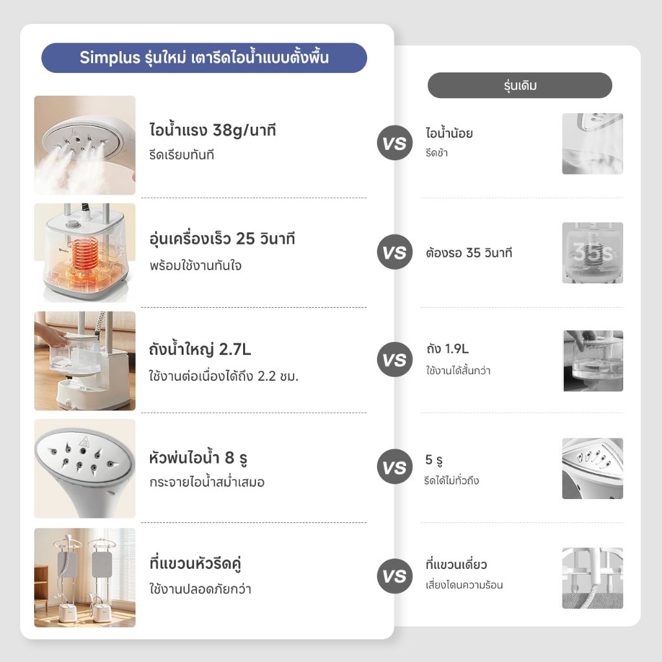
Task: Click the gray 35s heating thumbnail
Action: [x=592, y=253]
